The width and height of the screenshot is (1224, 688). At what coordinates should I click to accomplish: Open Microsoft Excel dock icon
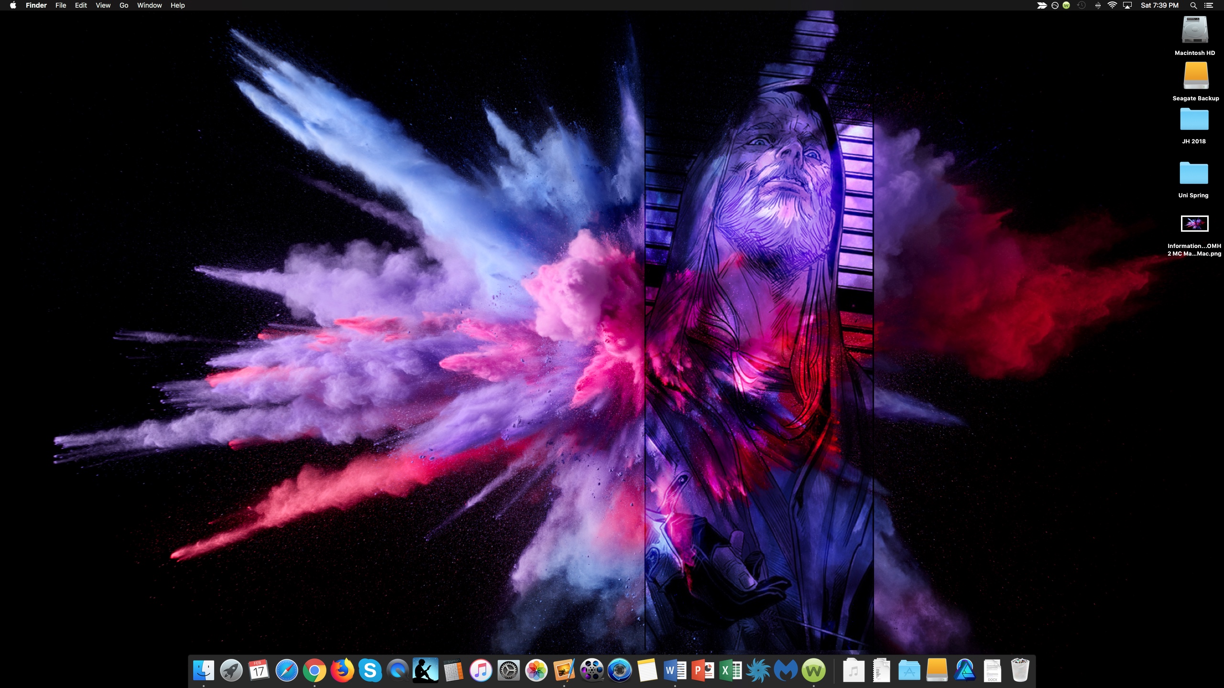tap(731, 671)
